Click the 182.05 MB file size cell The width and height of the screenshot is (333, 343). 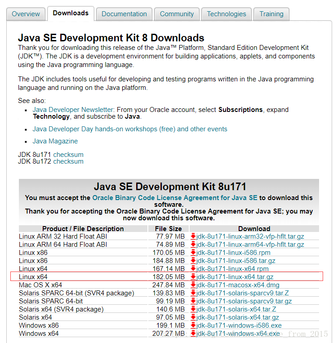click(169, 277)
